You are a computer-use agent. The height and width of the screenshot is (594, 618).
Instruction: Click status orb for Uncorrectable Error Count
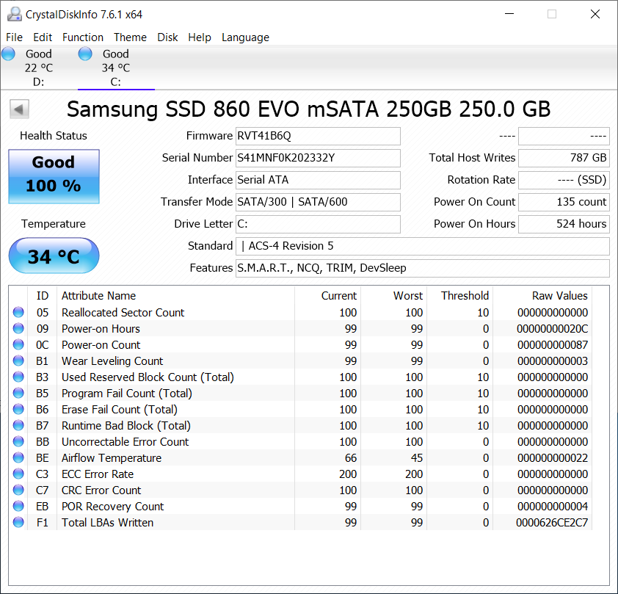pos(18,441)
